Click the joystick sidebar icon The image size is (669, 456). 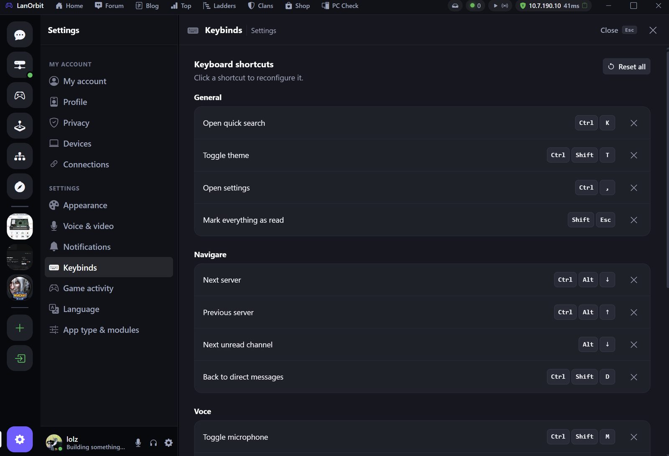point(20,126)
